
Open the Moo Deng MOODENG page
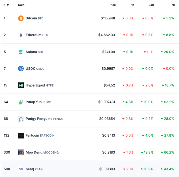[x=42, y=152]
